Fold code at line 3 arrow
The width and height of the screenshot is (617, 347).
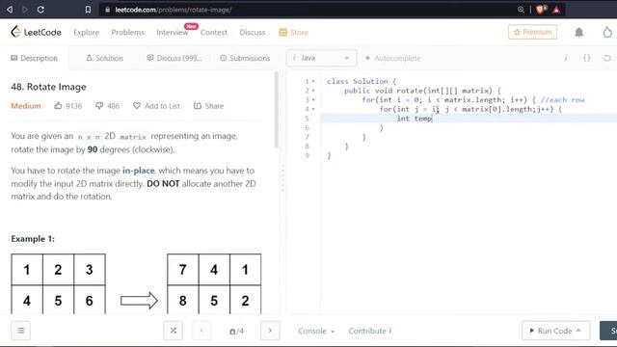313,100
